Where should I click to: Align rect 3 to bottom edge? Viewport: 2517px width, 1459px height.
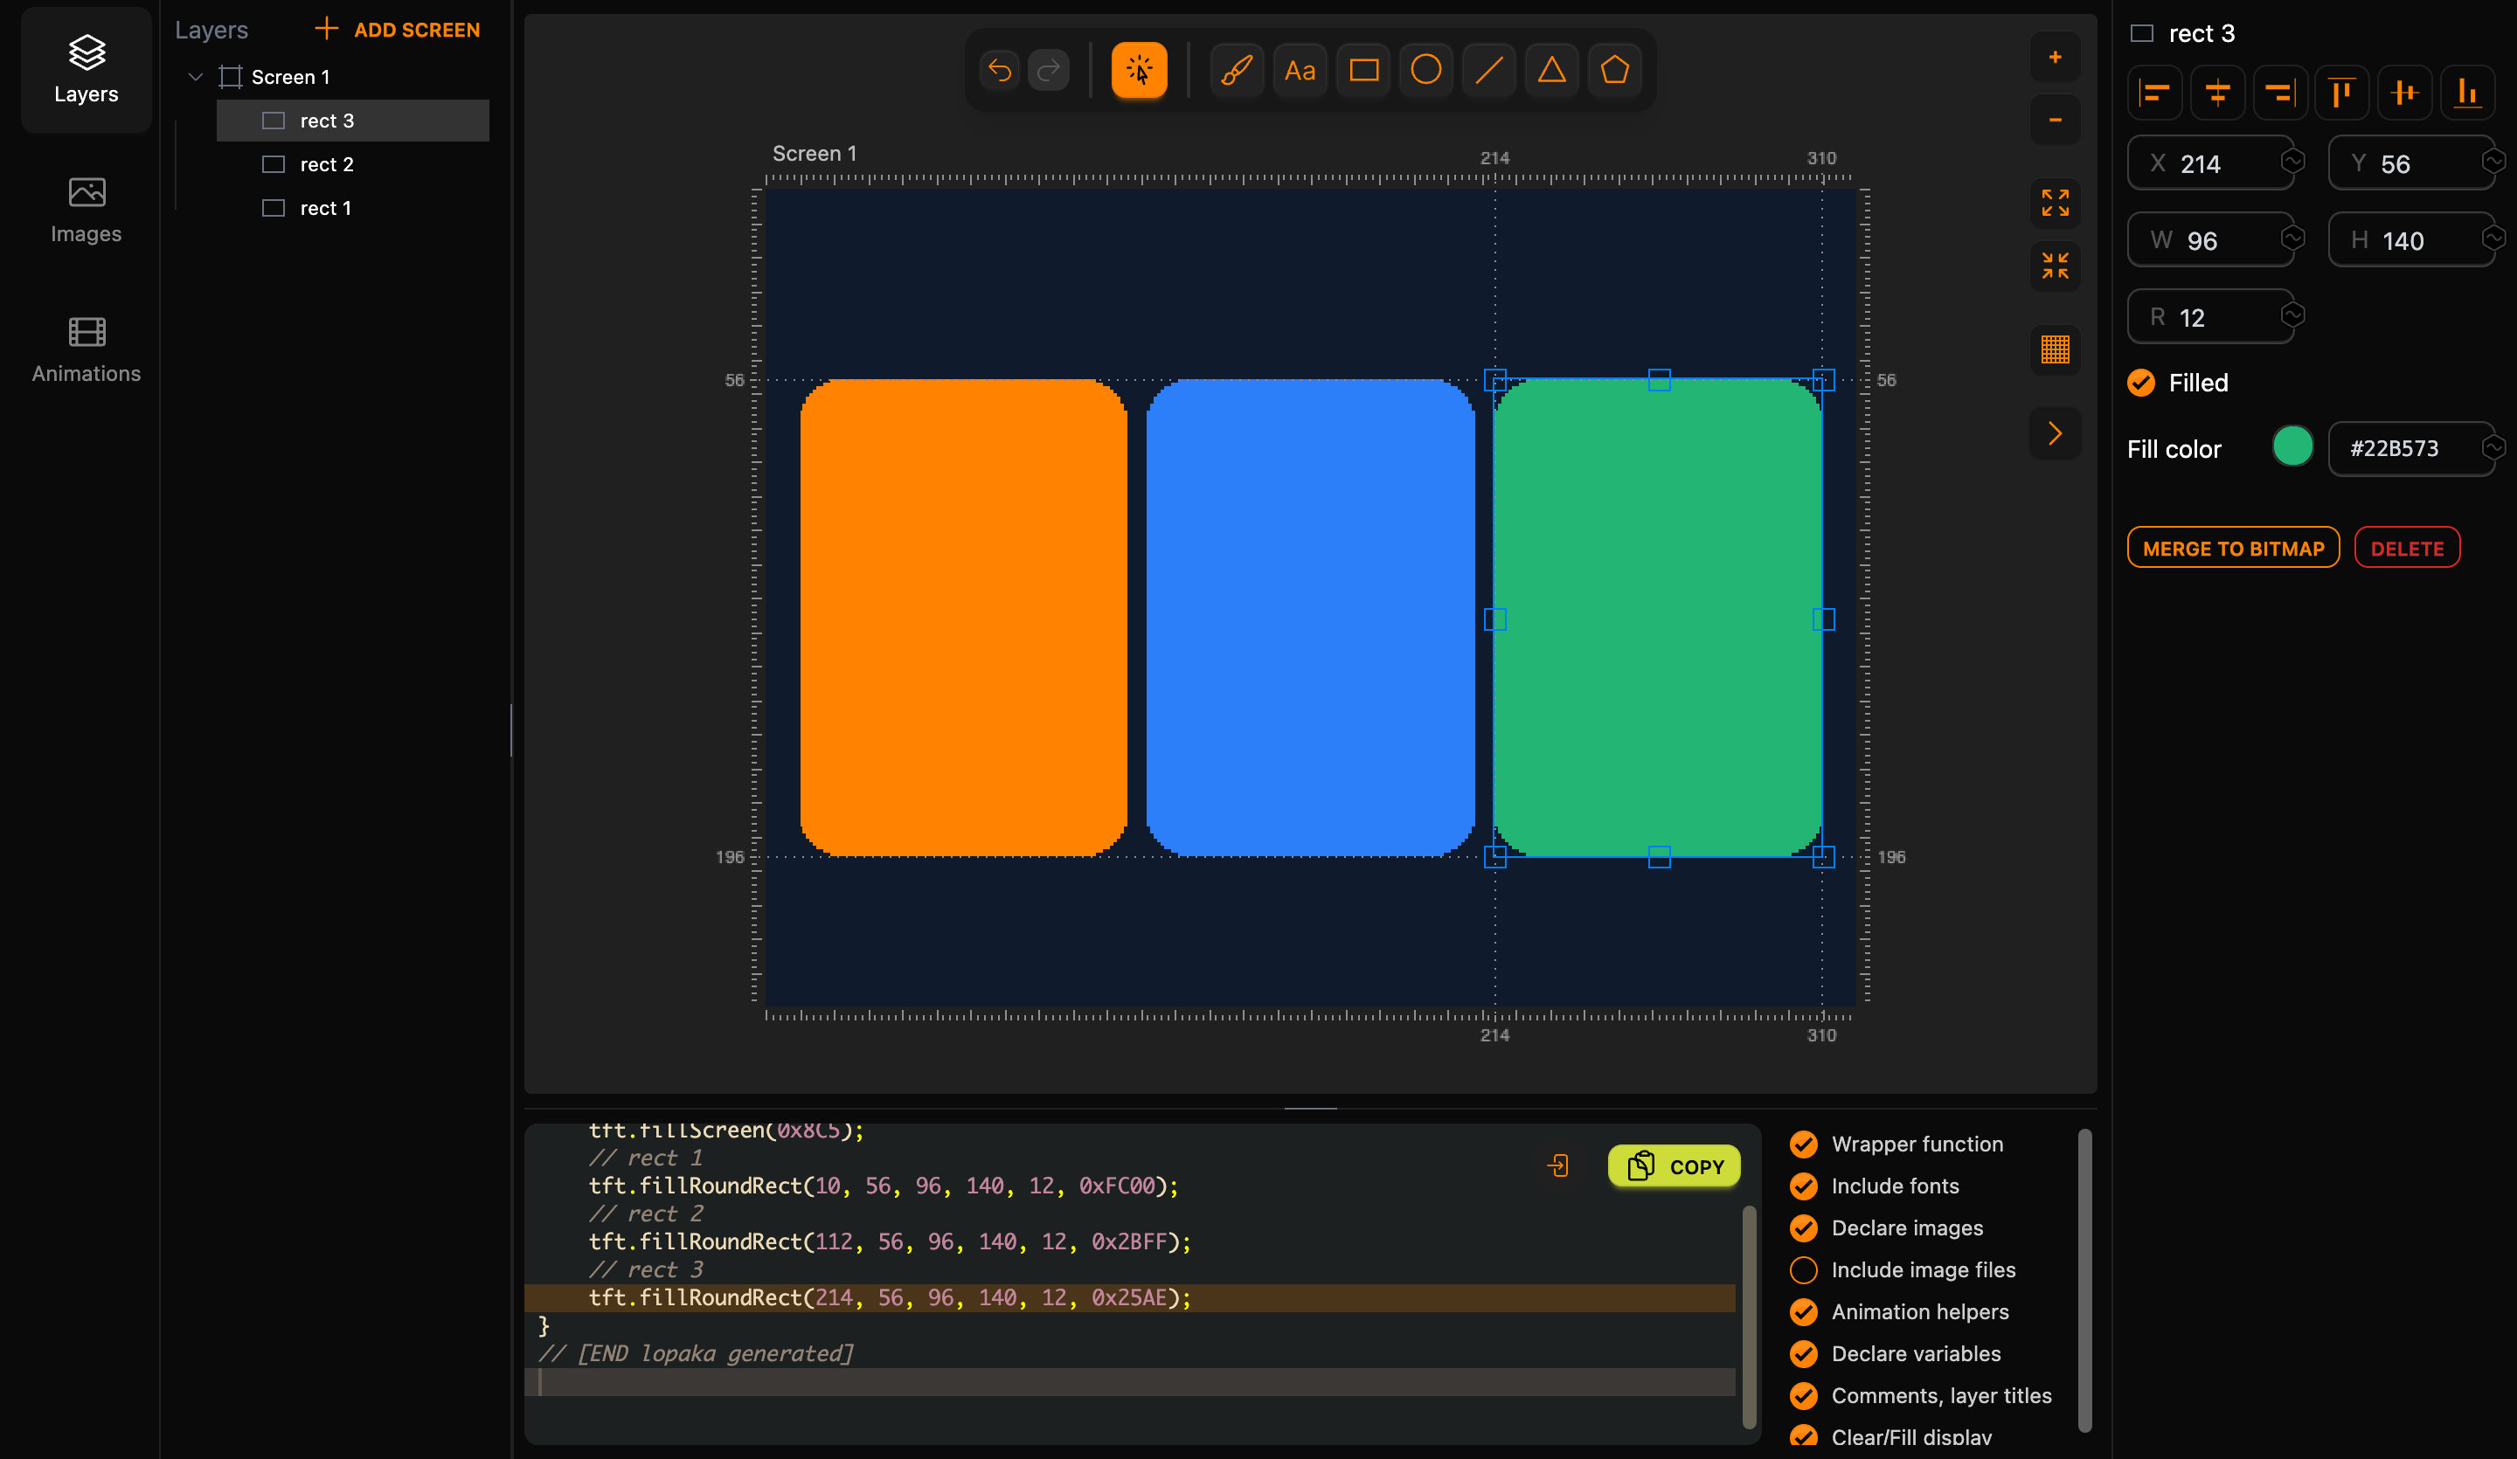[2467, 93]
